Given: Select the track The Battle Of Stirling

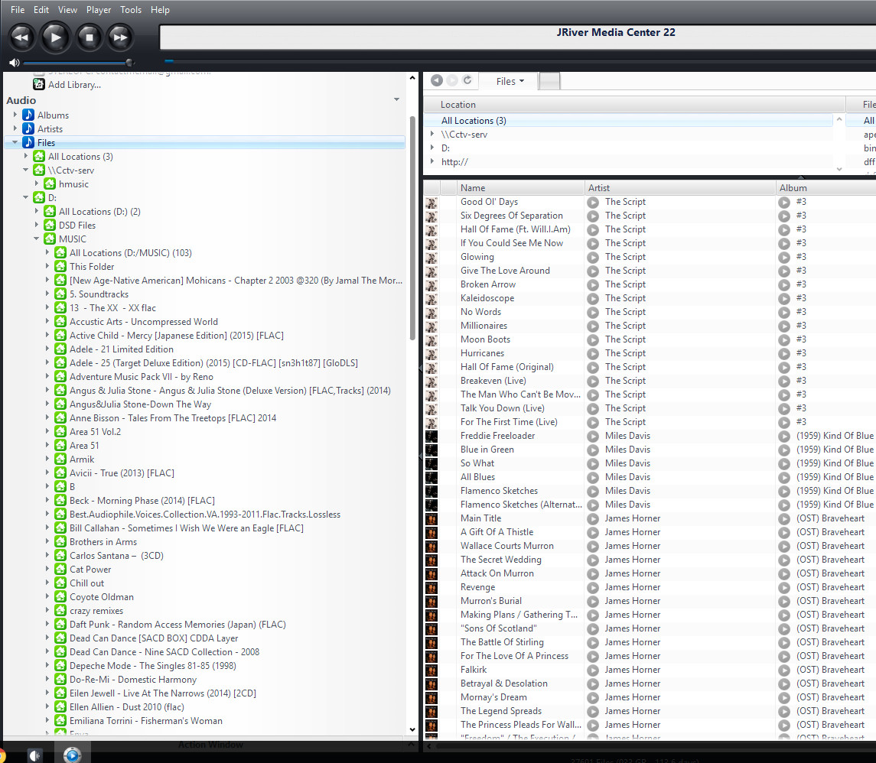Looking at the screenshot, I should [502, 642].
